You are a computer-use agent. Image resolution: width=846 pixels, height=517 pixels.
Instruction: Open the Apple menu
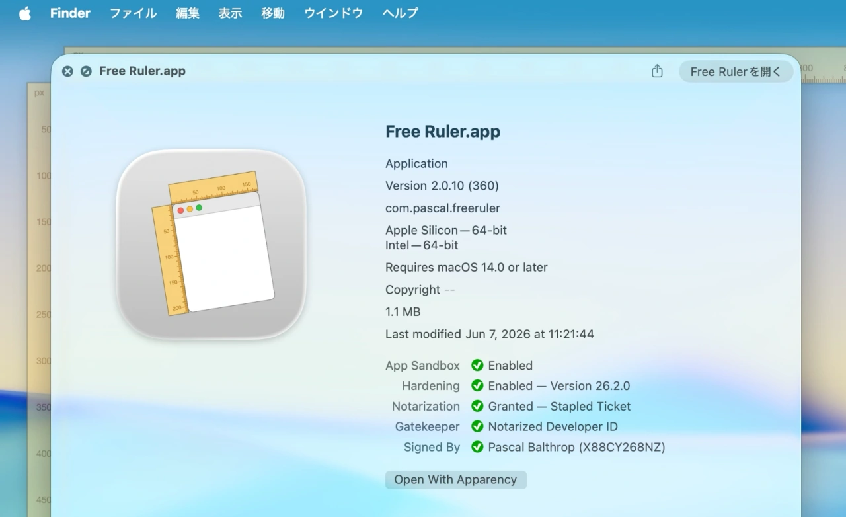point(25,13)
